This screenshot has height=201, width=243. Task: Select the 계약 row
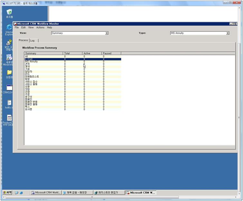(x=73, y=67)
